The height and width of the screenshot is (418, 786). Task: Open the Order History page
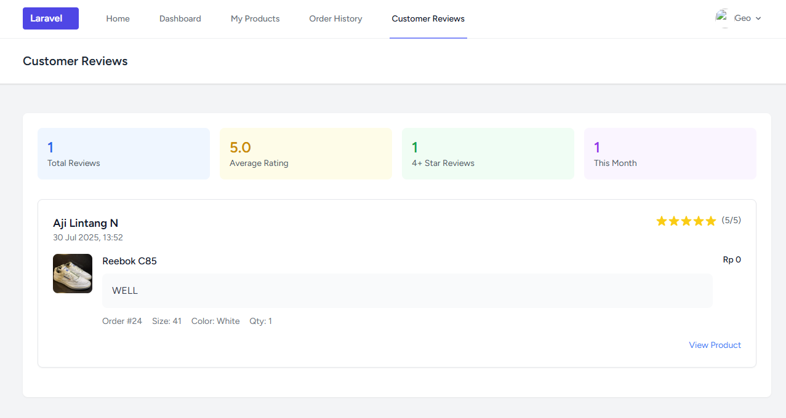[335, 19]
